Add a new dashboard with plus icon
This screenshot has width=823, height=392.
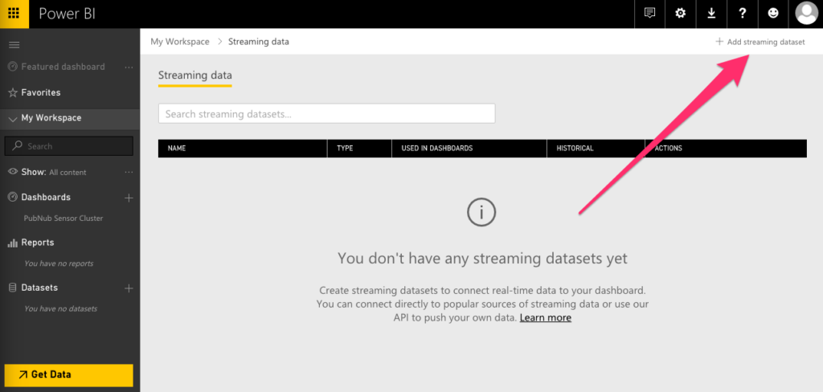point(129,198)
